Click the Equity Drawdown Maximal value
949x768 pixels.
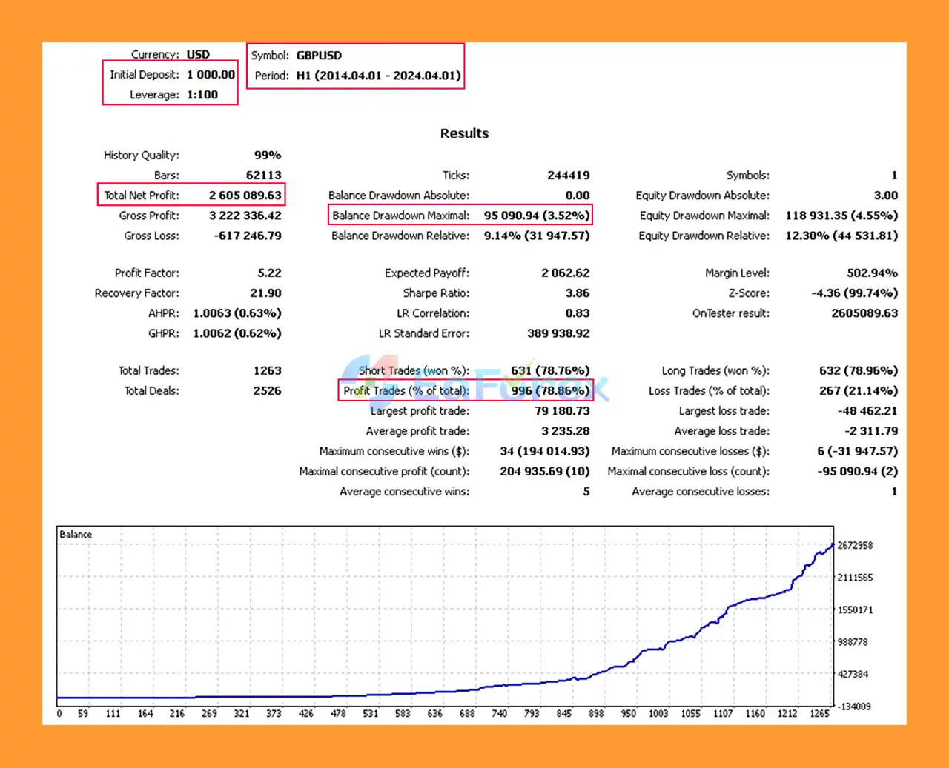pos(841,216)
